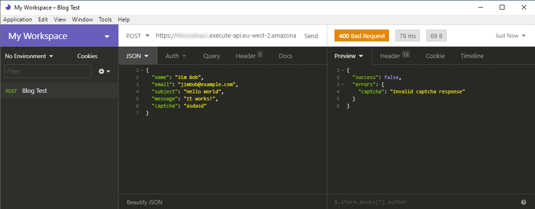Image resolution: width=535 pixels, height=209 pixels.
Task: Click the Insomnia app logo in title bar
Action: click(x=8, y=7)
